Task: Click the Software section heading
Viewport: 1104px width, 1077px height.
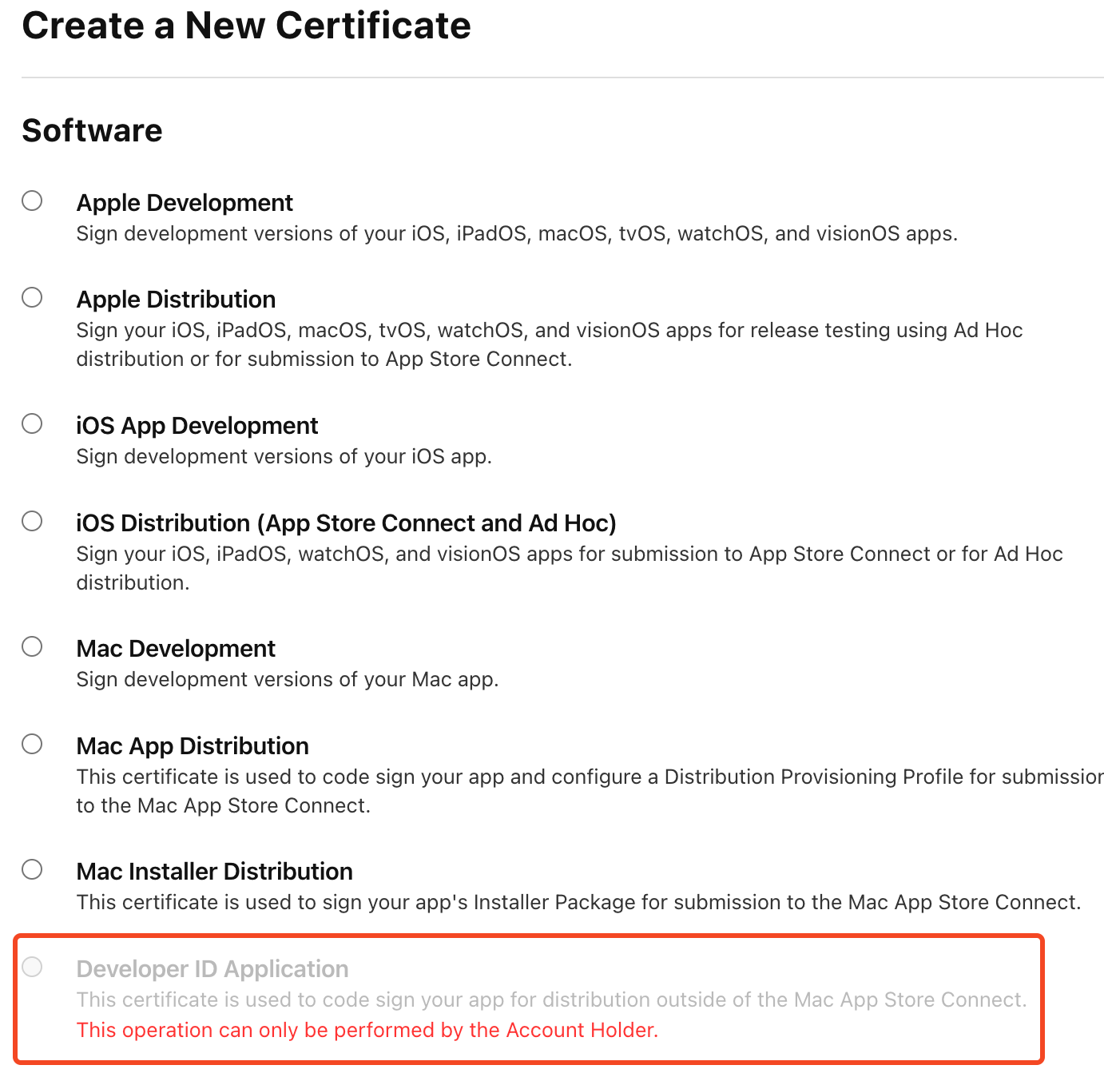Action: 92,130
